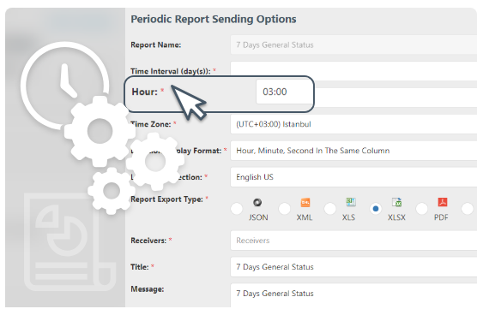Click the pie chart report document icon
The height and width of the screenshot is (315, 477).
[69, 242]
